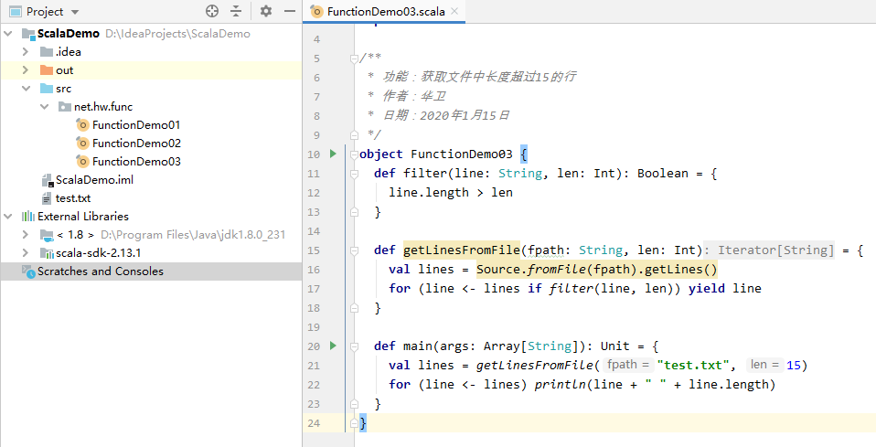Expand the .idea folder

pos(25,51)
